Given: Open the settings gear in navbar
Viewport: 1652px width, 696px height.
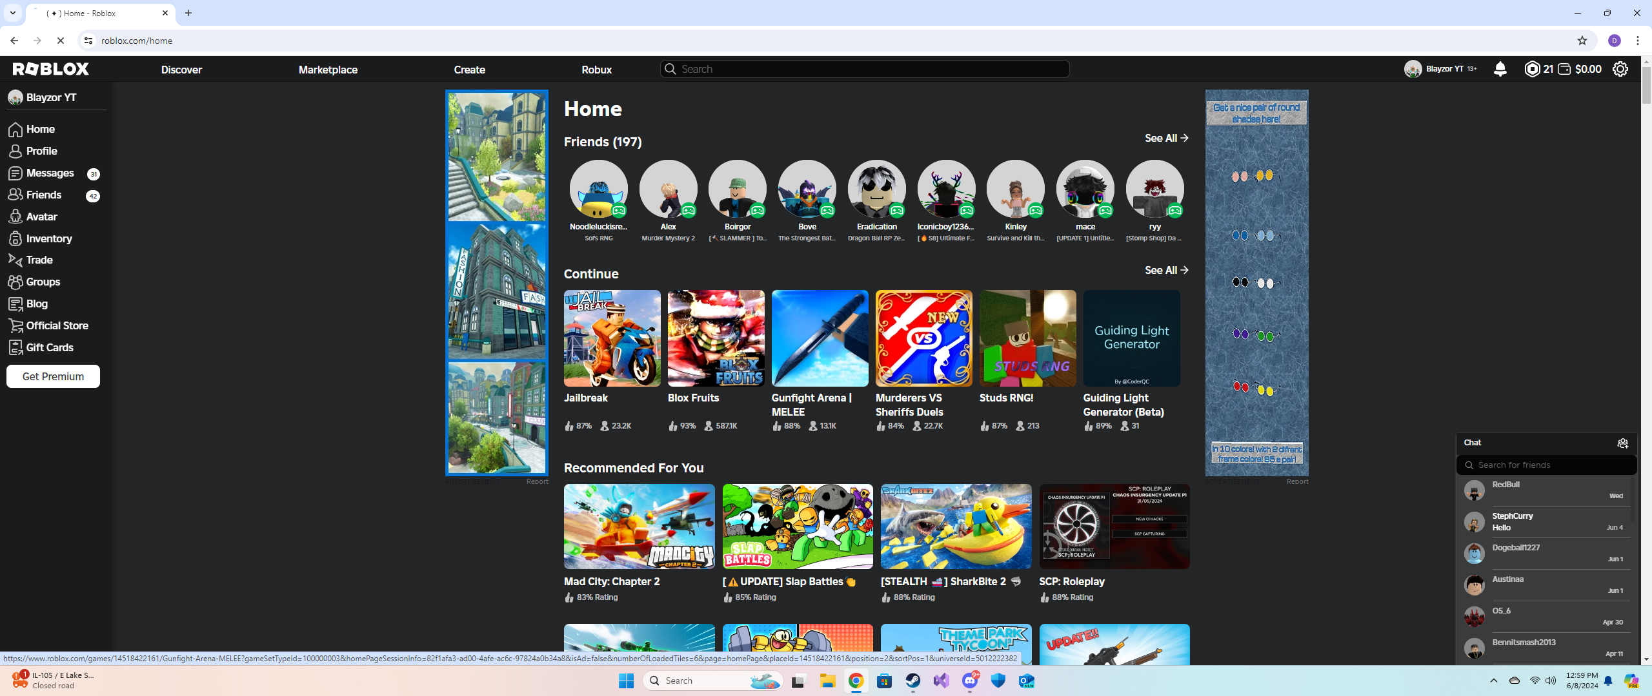Looking at the screenshot, I should 1620,69.
